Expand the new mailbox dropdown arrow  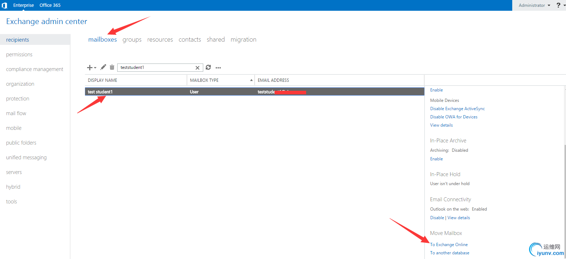[x=95, y=68]
